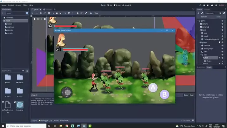This screenshot has width=227, height=128.
Task: Pause the running scene
Action: click(x=204, y=5)
